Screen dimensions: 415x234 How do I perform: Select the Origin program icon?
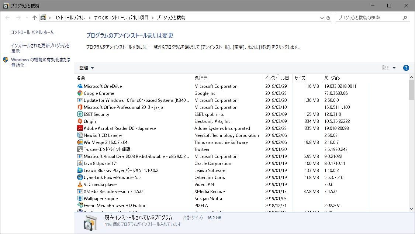(x=80, y=121)
